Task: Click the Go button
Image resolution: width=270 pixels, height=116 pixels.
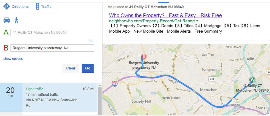Action: click(x=88, y=68)
